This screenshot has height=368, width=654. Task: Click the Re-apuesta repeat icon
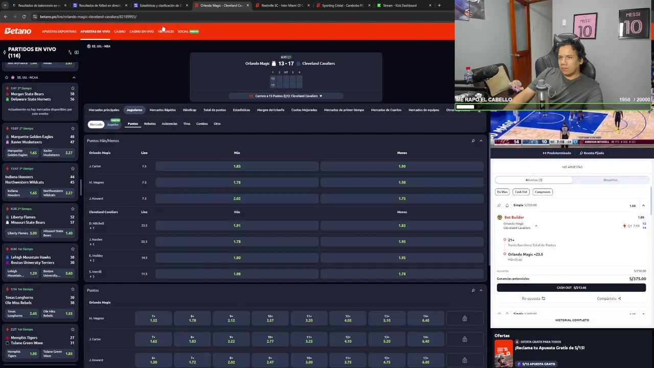pos(543,298)
